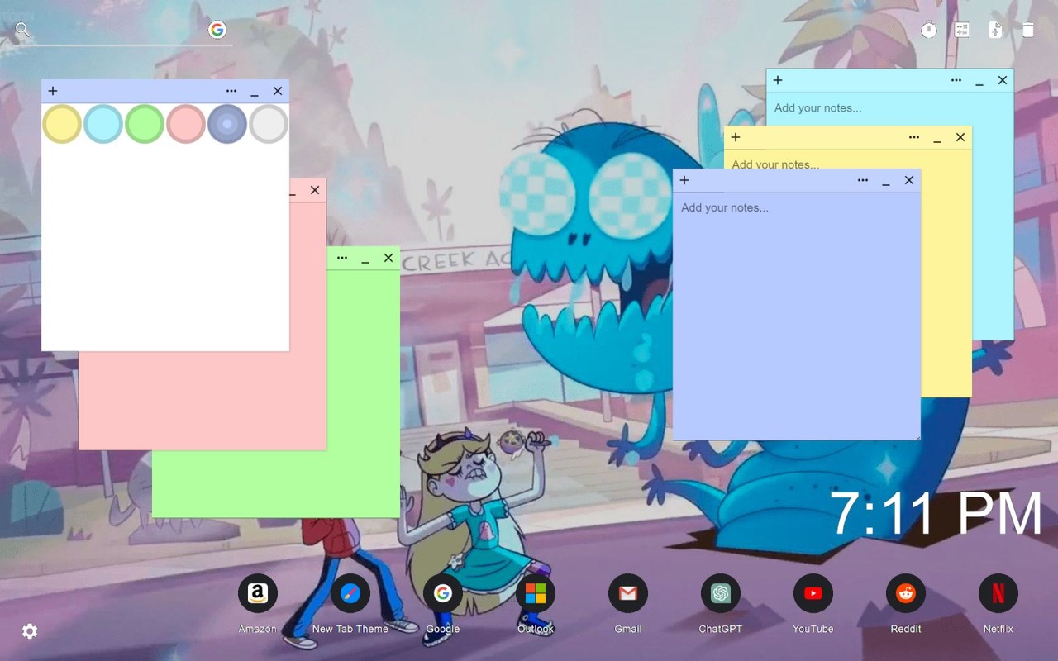Pick the pink note color
Viewport: 1058px width, 661px height.
[186, 124]
